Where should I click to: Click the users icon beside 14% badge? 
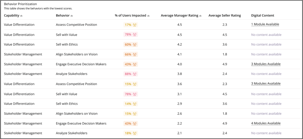click(x=135, y=104)
